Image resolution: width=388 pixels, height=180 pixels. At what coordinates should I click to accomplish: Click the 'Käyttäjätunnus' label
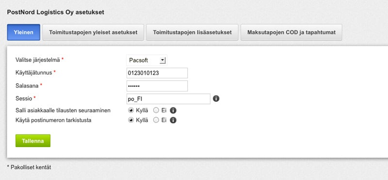pos(33,73)
